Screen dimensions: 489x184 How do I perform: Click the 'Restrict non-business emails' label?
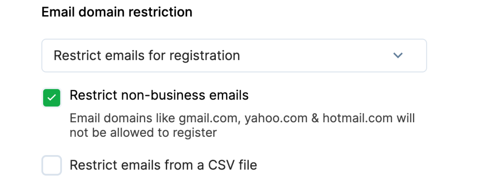pyautogui.click(x=159, y=95)
